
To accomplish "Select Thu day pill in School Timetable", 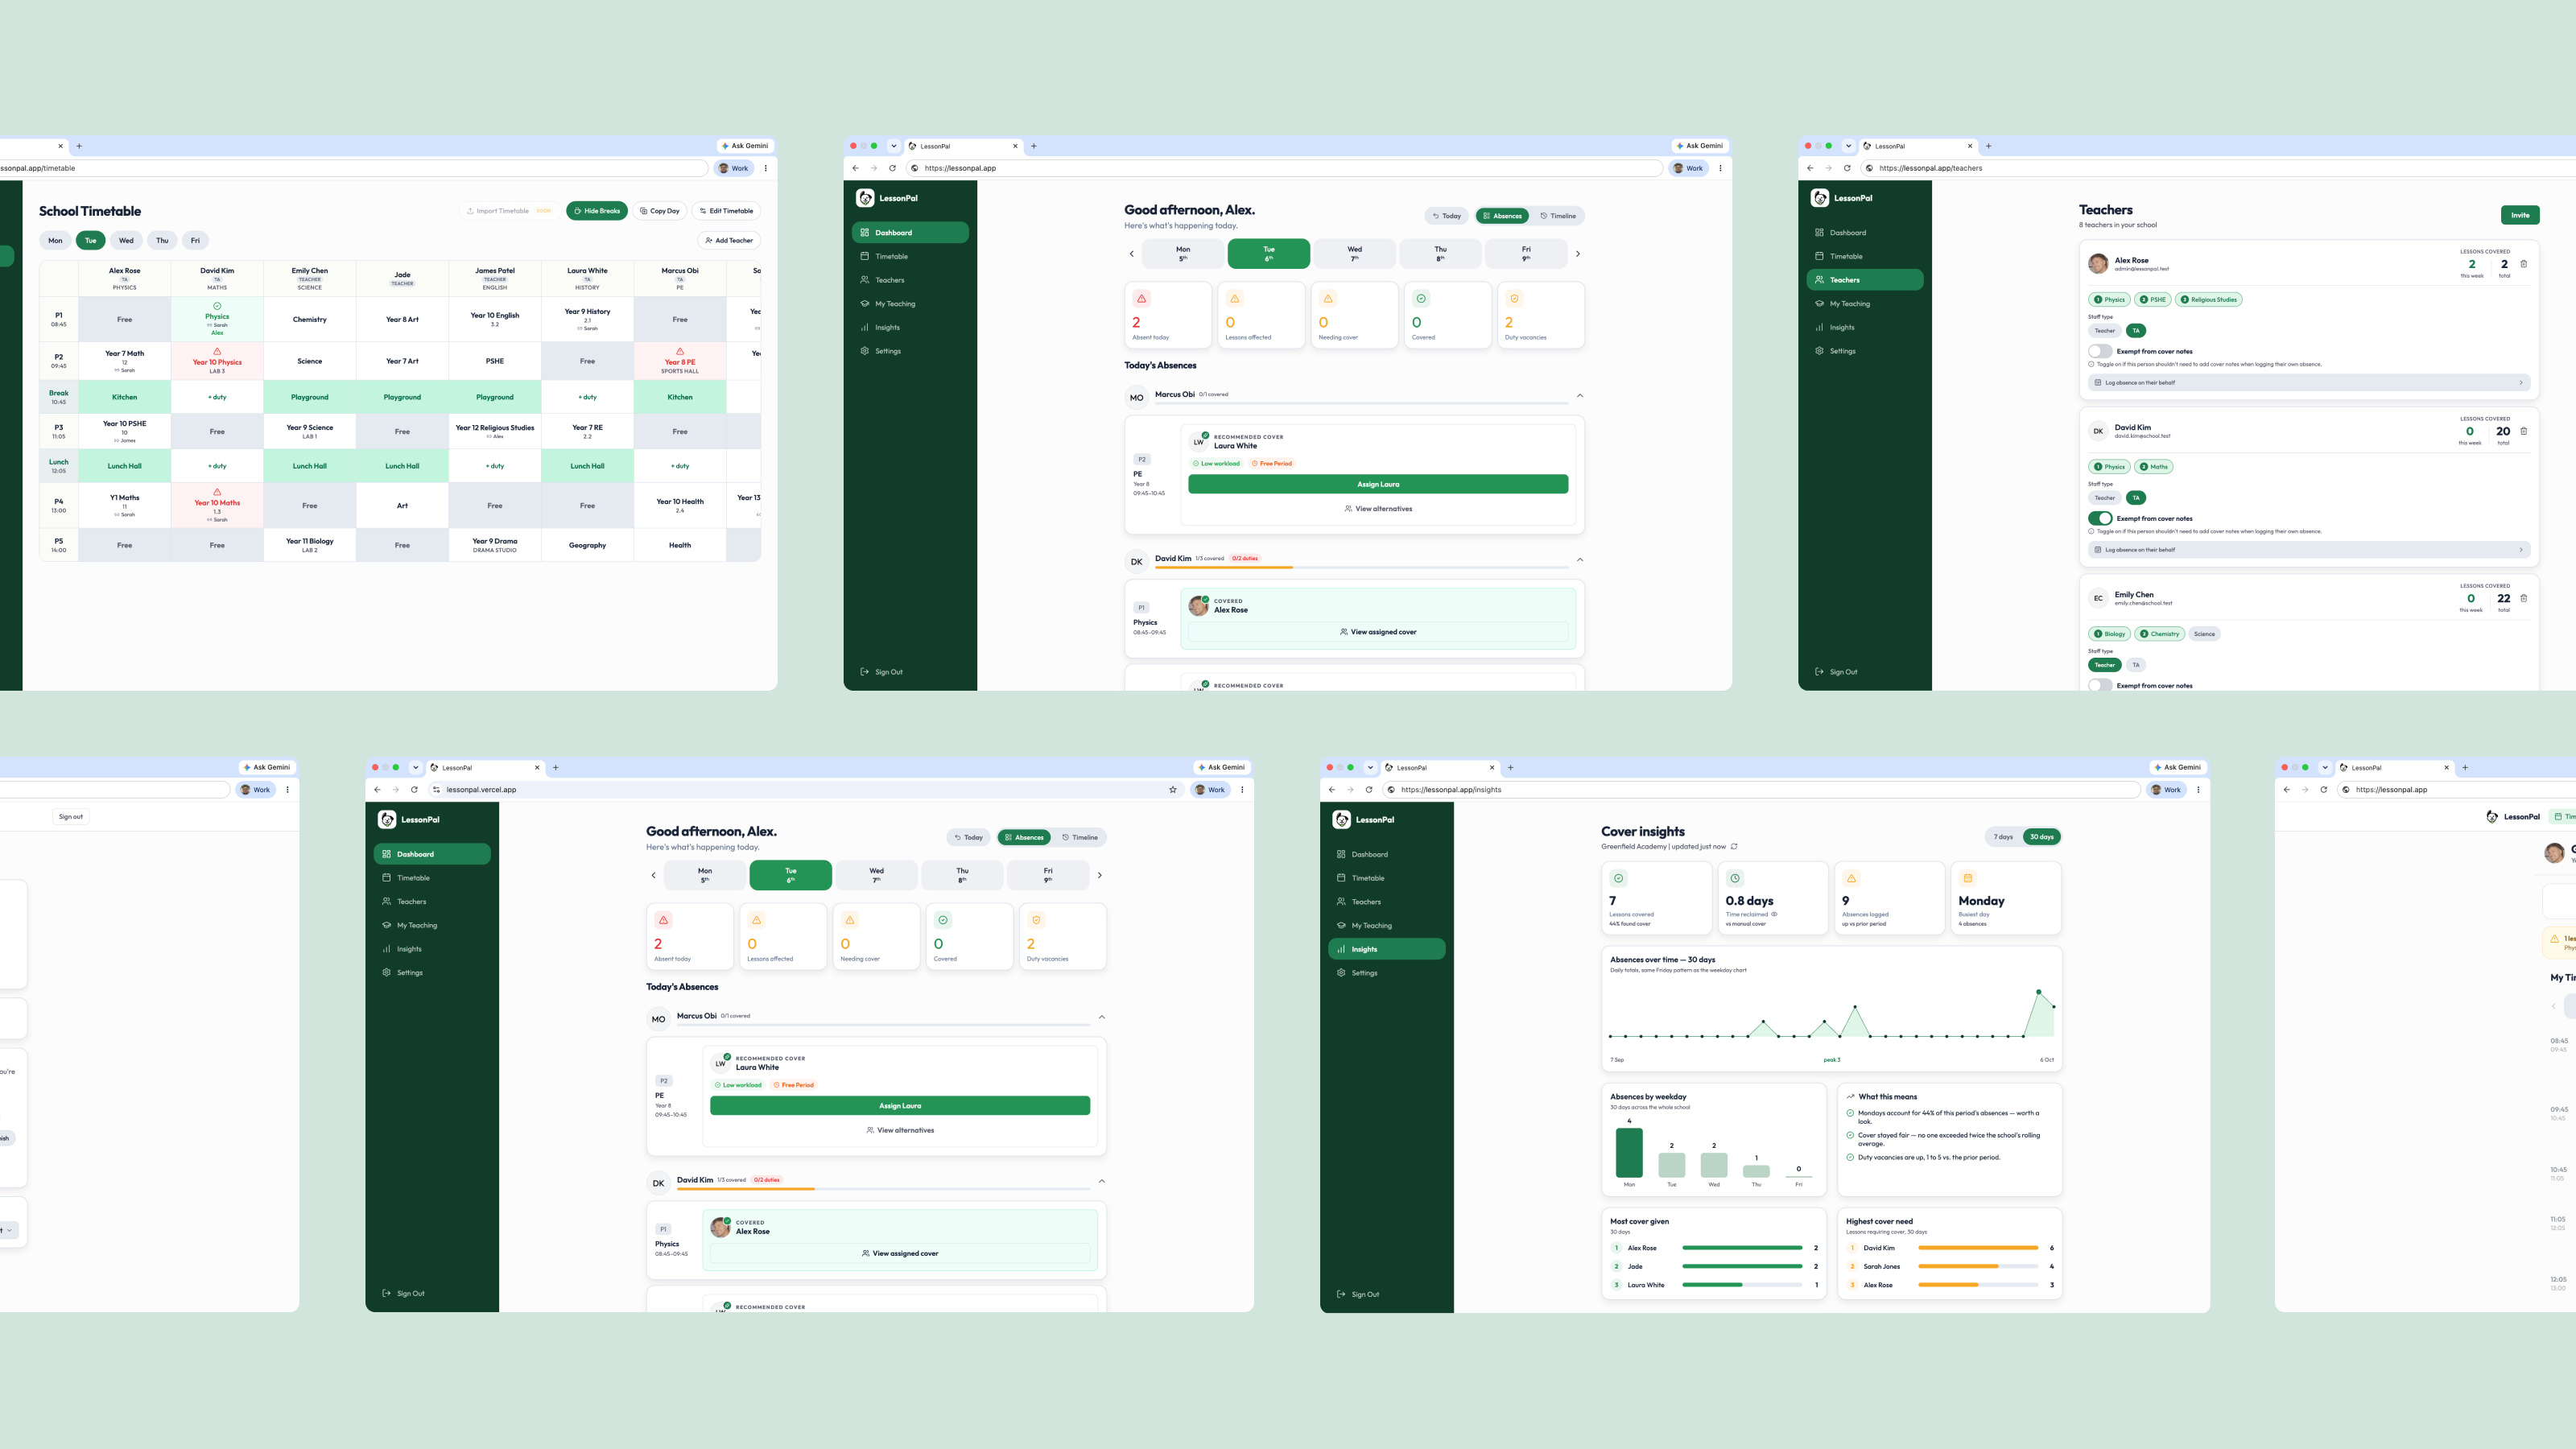I will coord(162,240).
